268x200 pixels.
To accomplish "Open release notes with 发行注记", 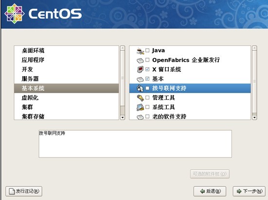I will [x=24, y=191].
